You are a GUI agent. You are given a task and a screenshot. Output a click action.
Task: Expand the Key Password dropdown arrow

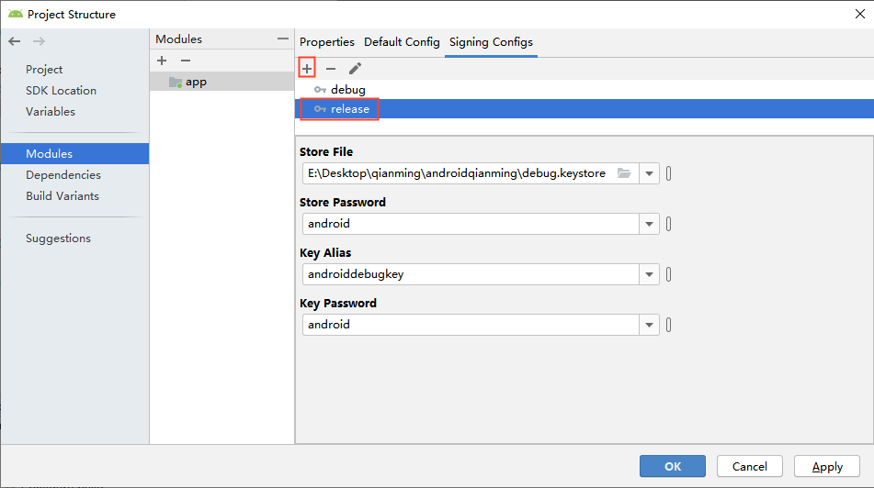click(x=649, y=325)
